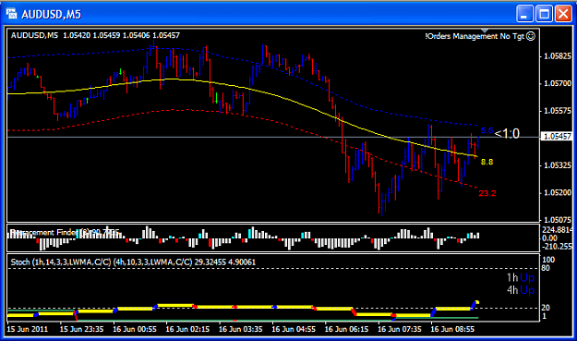Click the 224.8814 histogram scale value
Viewport: 577px width, 341px height.
pyautogui.click(x=557, y=230)
